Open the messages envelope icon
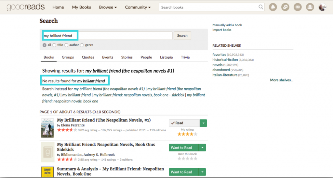 298,7
